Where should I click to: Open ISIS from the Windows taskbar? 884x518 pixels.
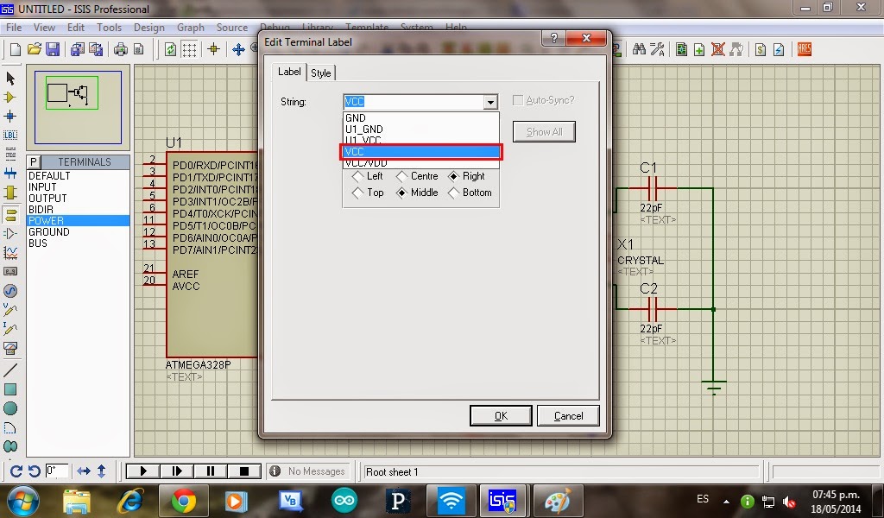pyautogui.click(x=503, y=501)
